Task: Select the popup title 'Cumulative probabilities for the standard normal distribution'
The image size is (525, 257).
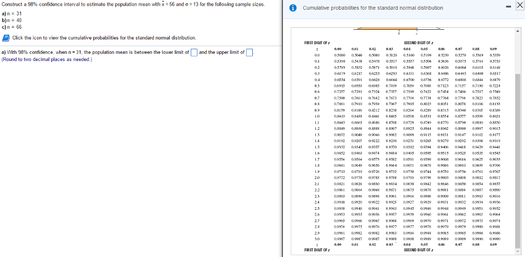Action: pyautogui.click(x=373, y=8)
